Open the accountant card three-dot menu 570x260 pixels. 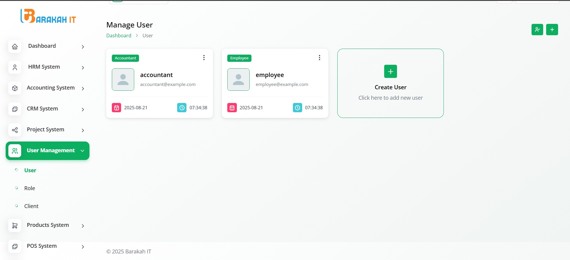click(204, 58)
